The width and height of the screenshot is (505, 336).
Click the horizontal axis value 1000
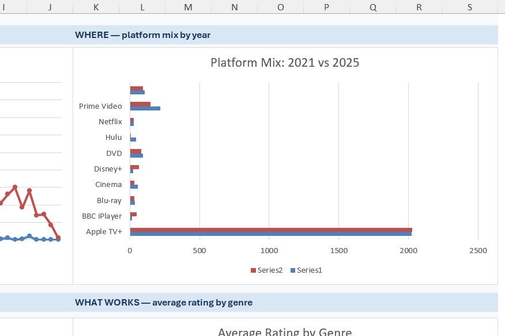pyautogui.click(x=269, y=251)
